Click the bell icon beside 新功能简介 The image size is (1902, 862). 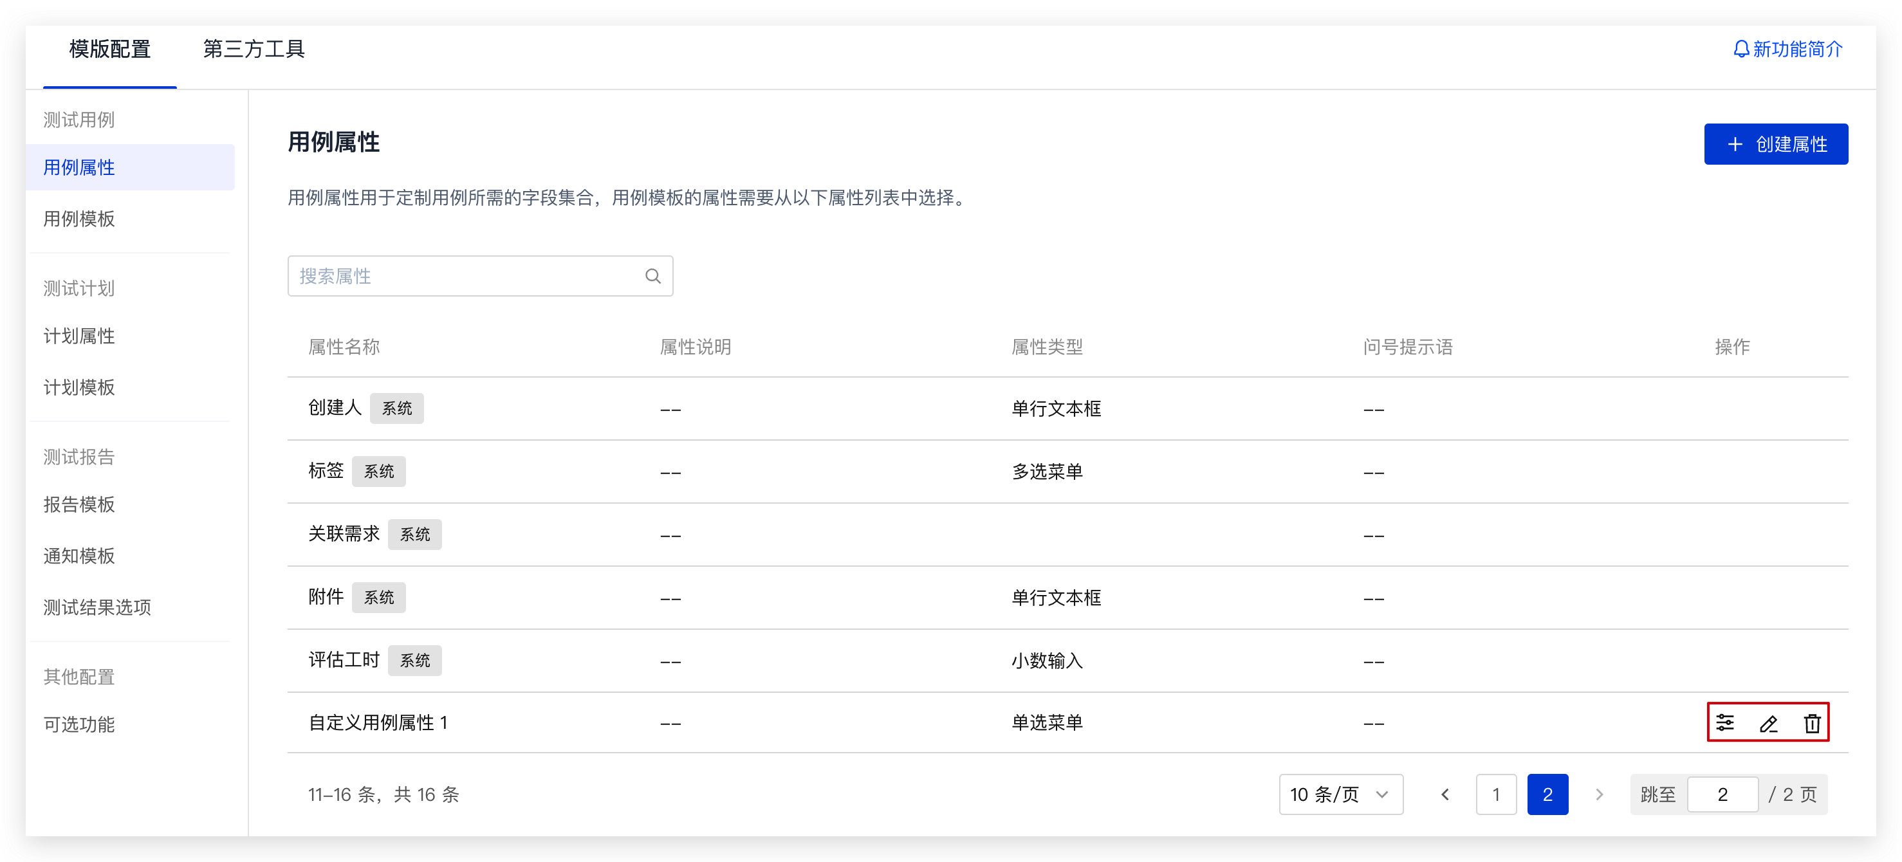coord(1741,50)
